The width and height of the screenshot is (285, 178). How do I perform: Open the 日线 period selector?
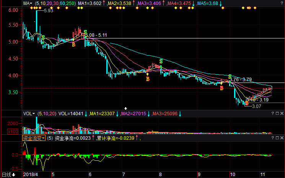pyautogui.click(x=8, y=175)
